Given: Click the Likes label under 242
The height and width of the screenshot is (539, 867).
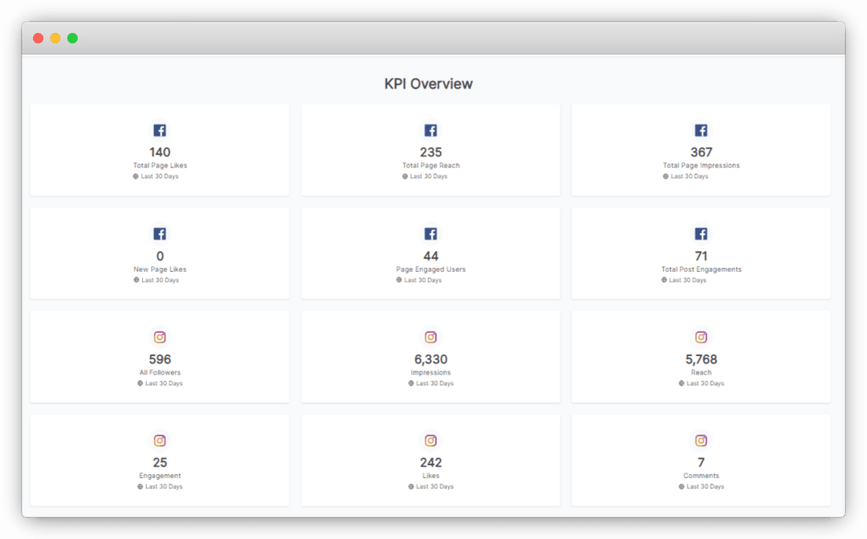Looking at the screenshot, I should coord(431,476).
